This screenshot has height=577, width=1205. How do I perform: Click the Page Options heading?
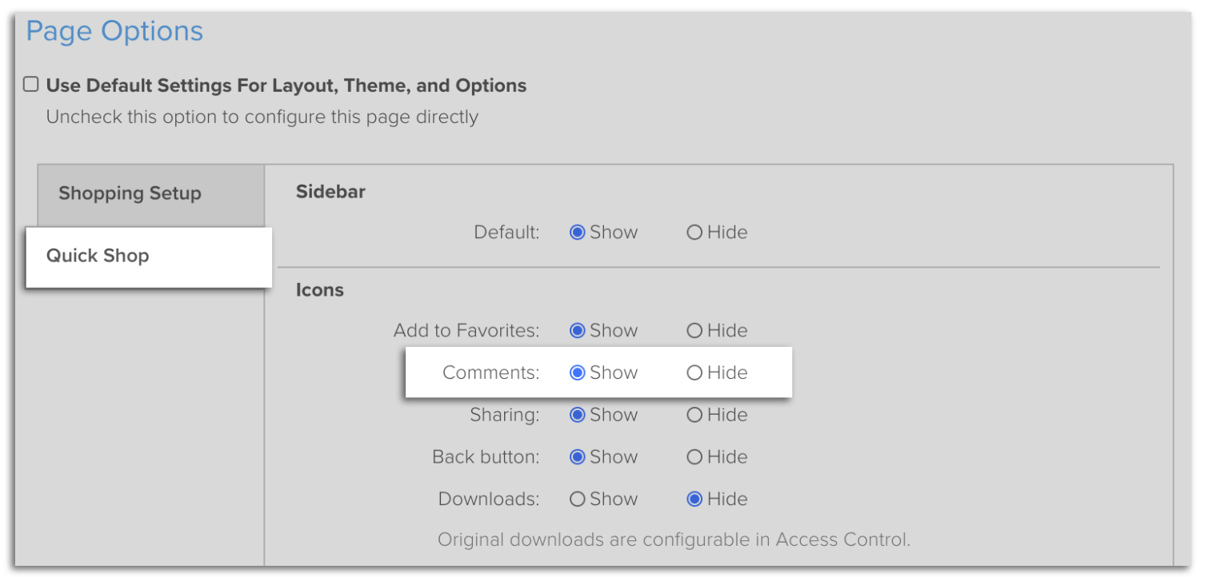[115, 32]
